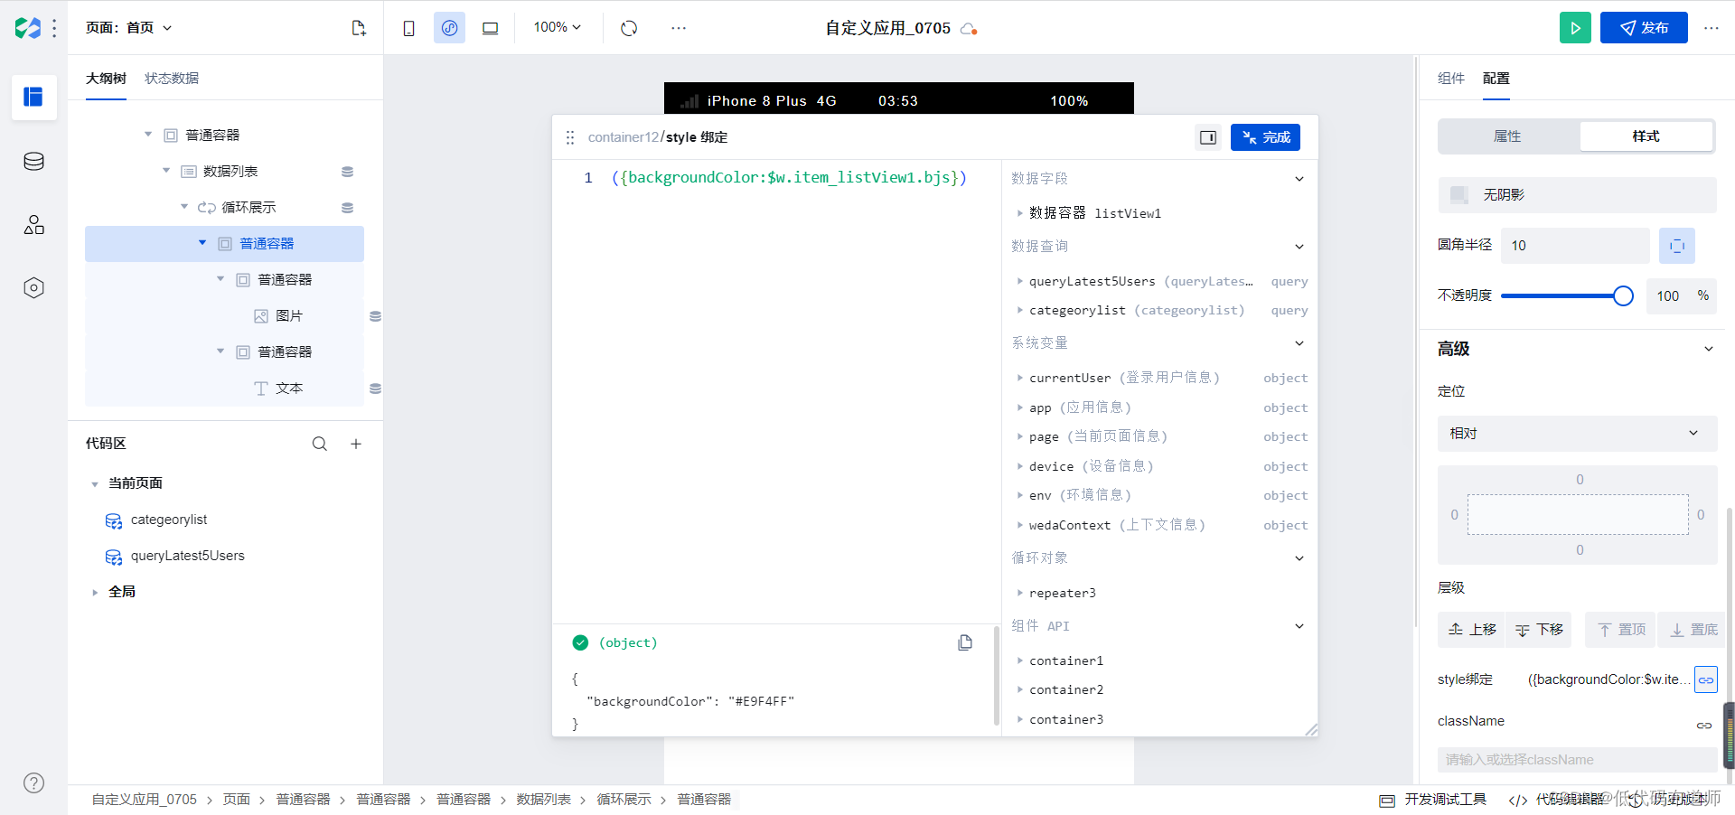The height and width of the screenshot is (815, 1735).
Task: Click the data binding icon on 文本 row
Action: point(375,389)
